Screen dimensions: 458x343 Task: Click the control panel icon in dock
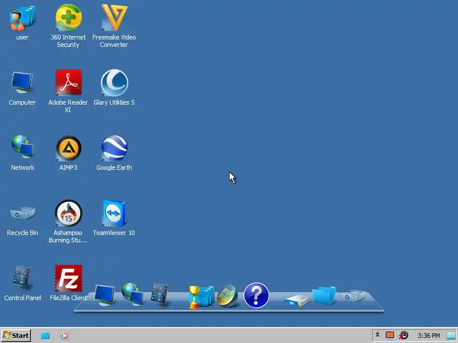point(160,294)
